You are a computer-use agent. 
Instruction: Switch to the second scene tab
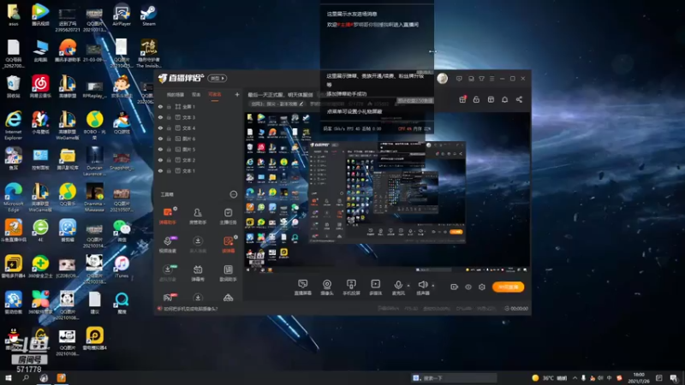196,94
